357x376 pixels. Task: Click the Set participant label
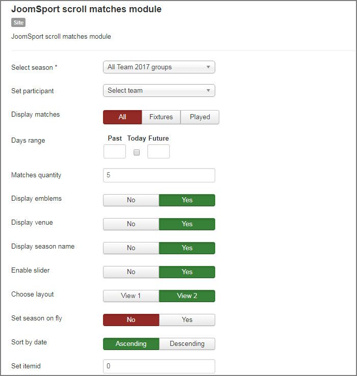click(33, 91)
